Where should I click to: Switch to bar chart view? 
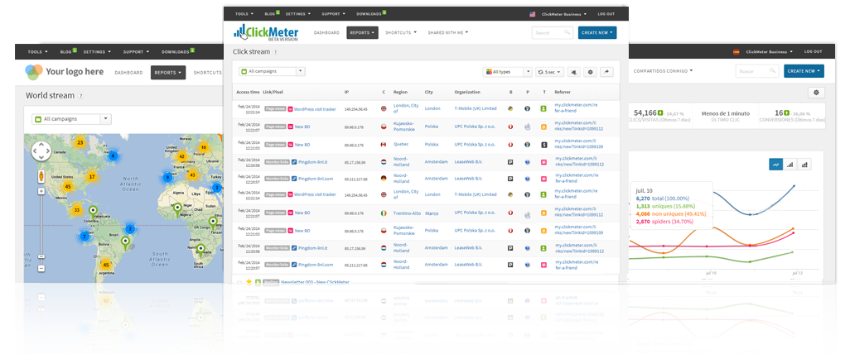click(790, 165)
